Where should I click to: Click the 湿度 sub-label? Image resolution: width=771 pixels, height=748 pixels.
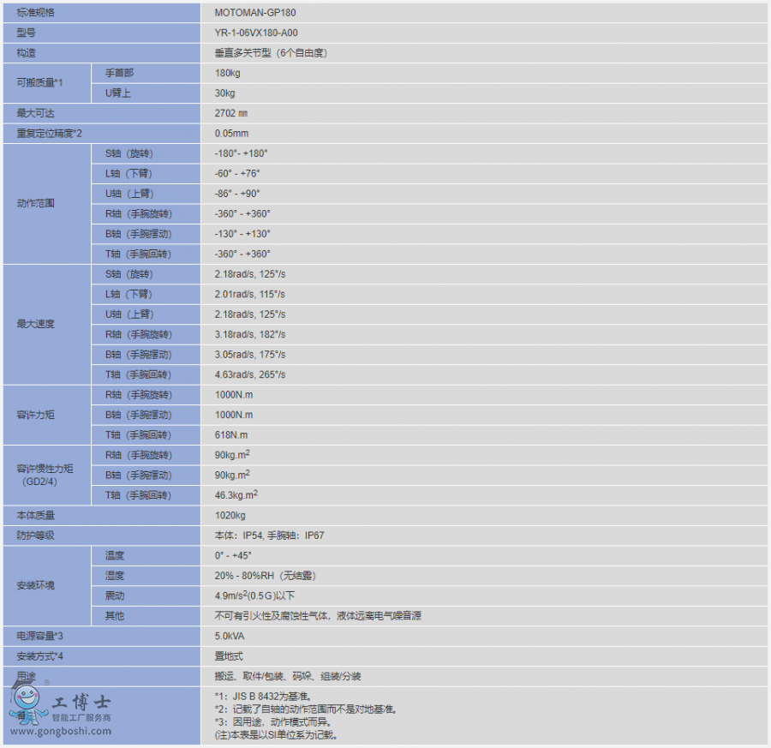pyautogui.click(x=115, y=576)
